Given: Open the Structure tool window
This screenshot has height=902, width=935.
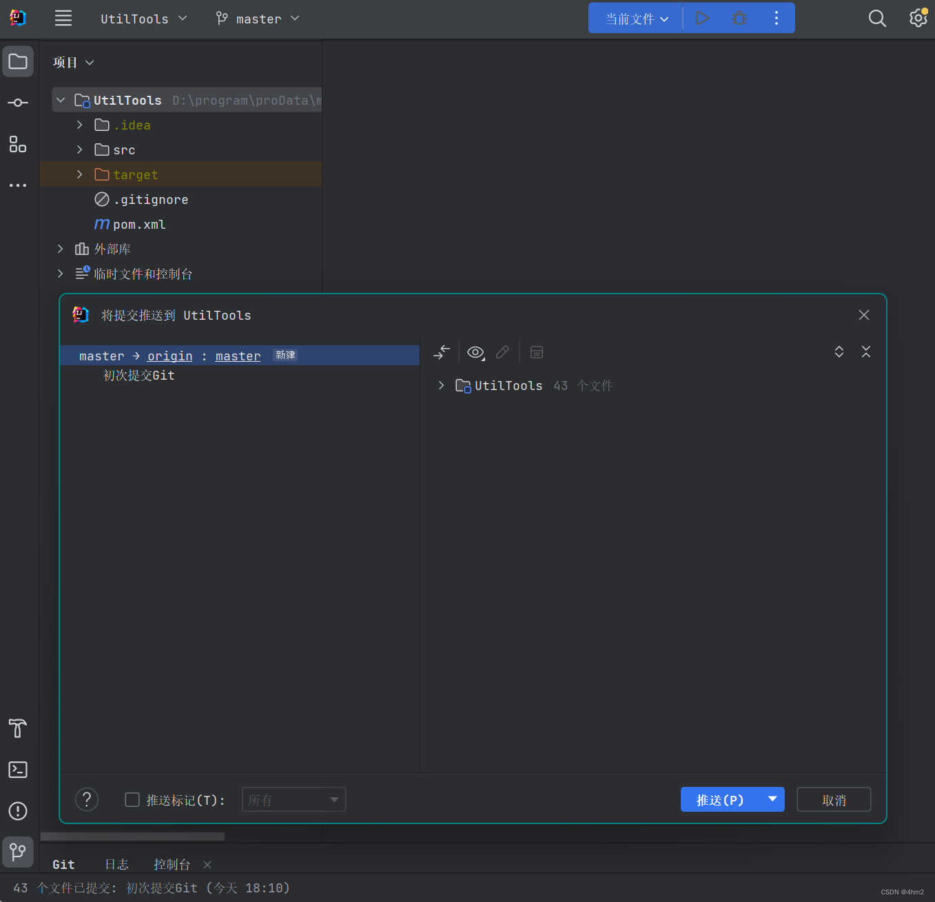Looking at the screenshot, I should click(x=18, y=144).
